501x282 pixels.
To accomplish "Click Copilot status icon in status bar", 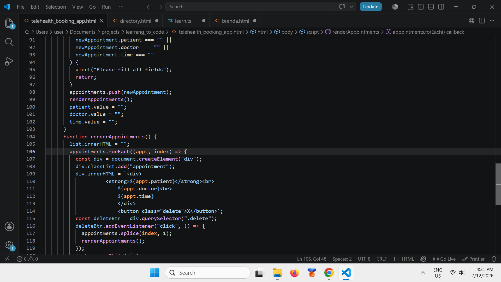I will tap(423, 259).
